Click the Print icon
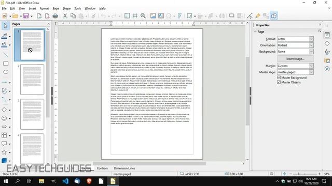The width and height of the screenshot is (332, 186). pyautogui.click(x=55, y=16)
